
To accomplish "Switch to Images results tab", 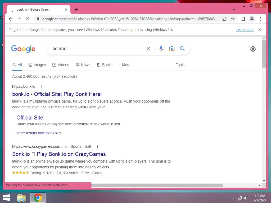I will click(x=37, y=65).
